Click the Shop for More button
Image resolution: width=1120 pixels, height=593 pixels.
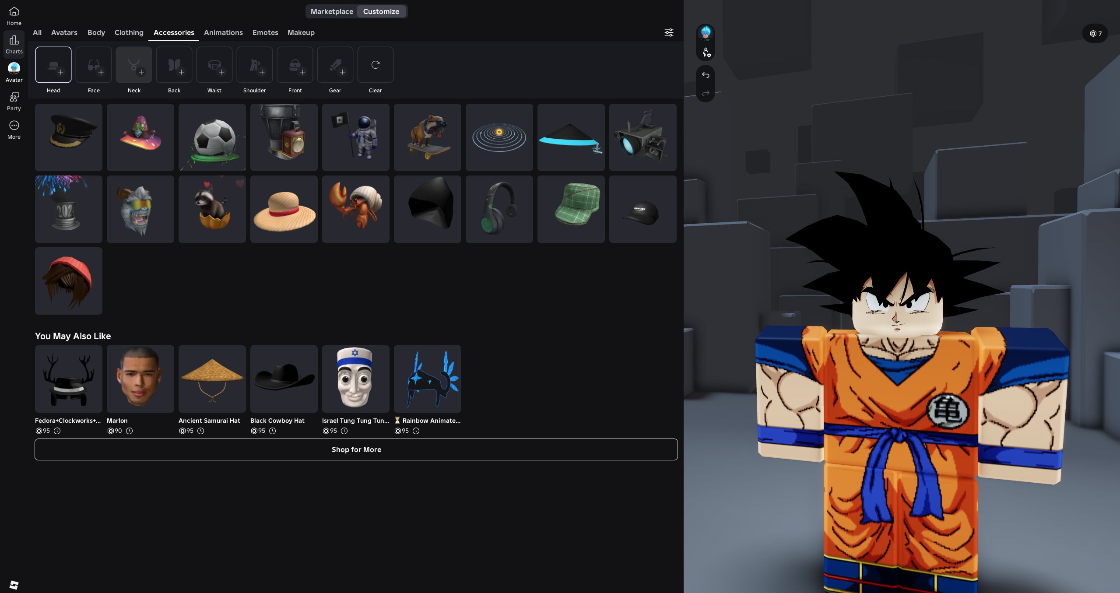pos(356,449)
